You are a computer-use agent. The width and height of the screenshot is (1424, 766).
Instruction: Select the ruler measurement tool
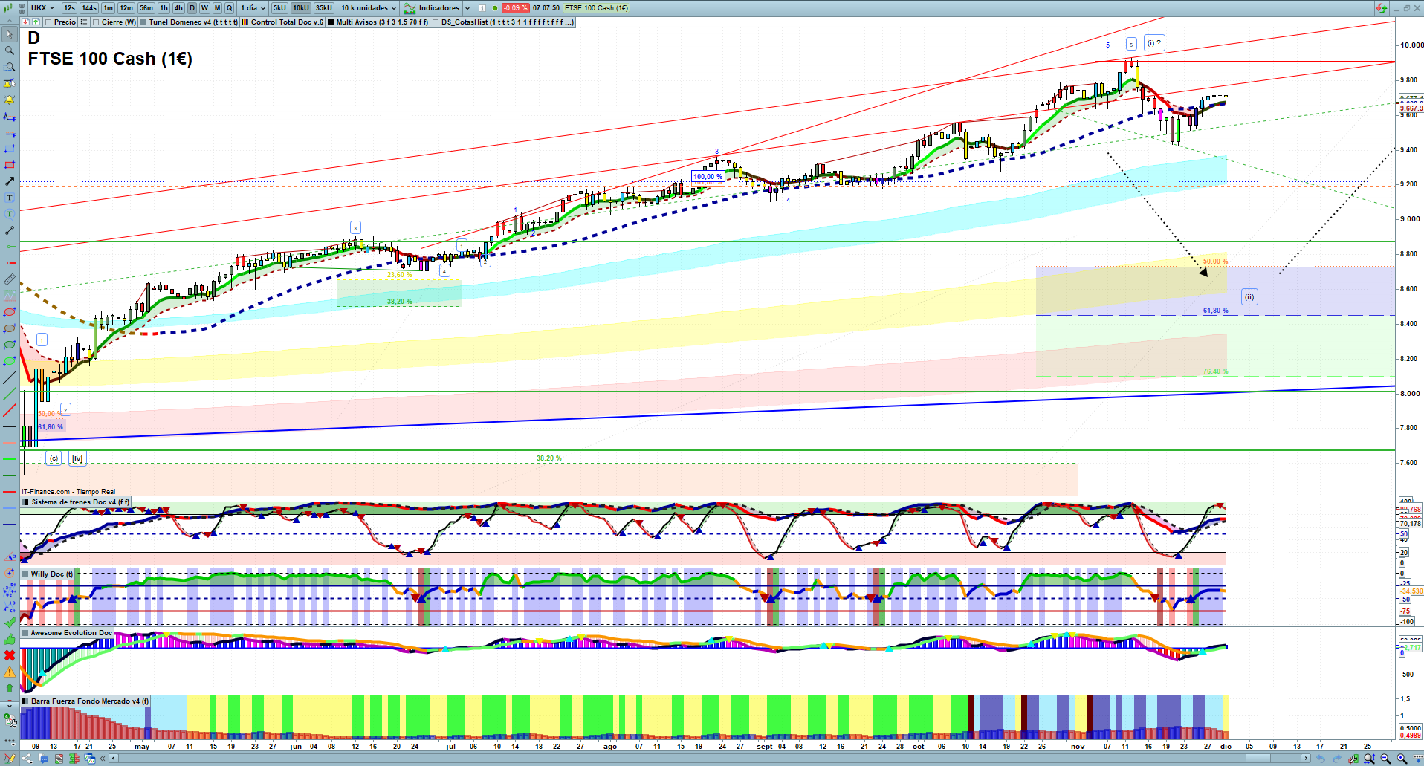(10, 279)
